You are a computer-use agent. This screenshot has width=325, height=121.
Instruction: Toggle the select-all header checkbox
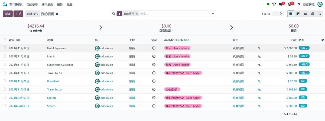(4, 40)
